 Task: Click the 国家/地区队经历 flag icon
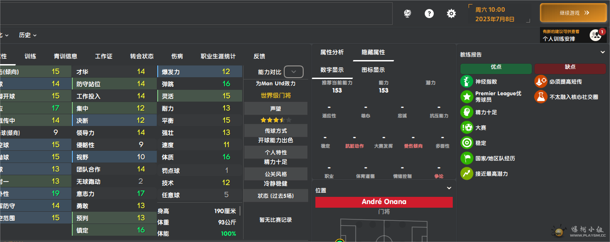[x=466, y=158]
